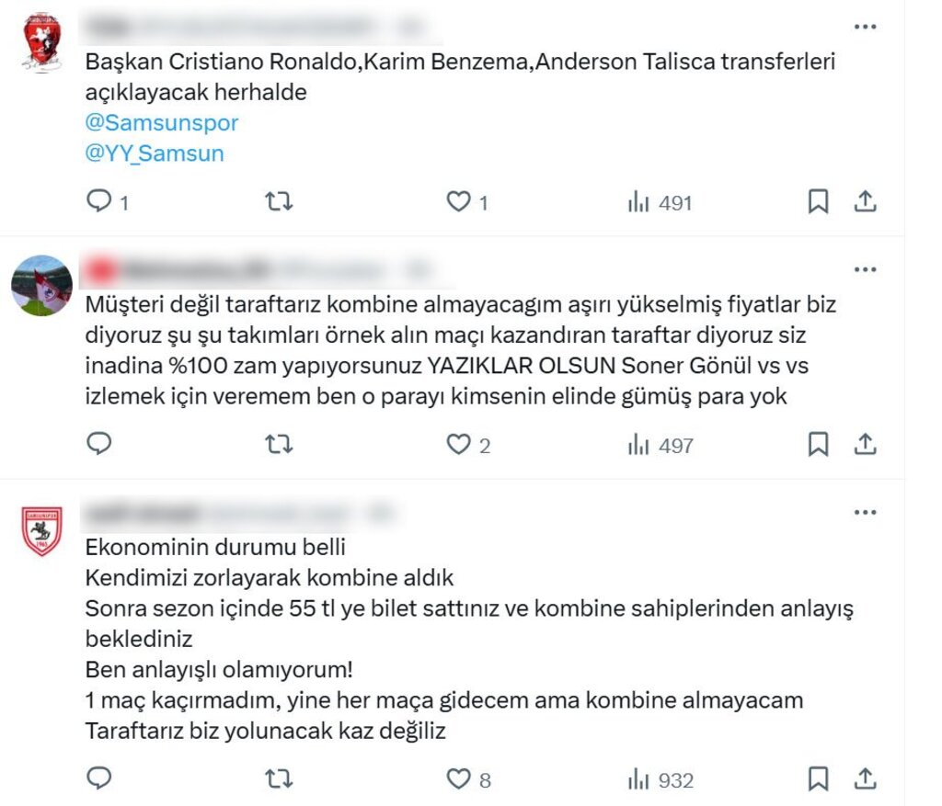Viewport: 942px width, 806px height.
Task: Open the @YY_Samsun mention link
Action: [155, 153]
